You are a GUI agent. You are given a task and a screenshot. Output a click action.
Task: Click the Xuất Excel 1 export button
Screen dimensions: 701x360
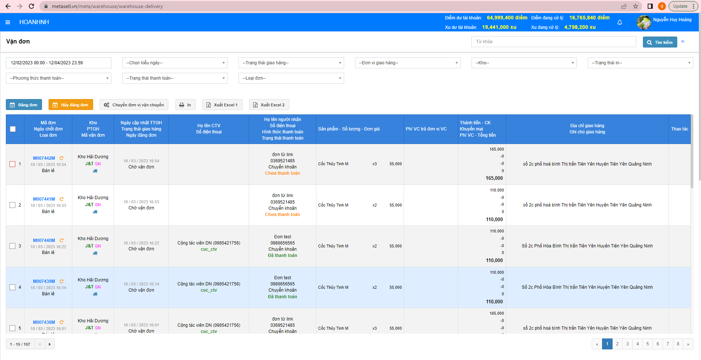(222, 105)
